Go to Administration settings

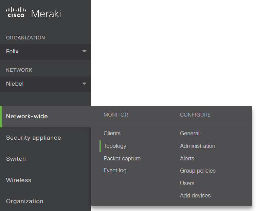tap(197, 146)
